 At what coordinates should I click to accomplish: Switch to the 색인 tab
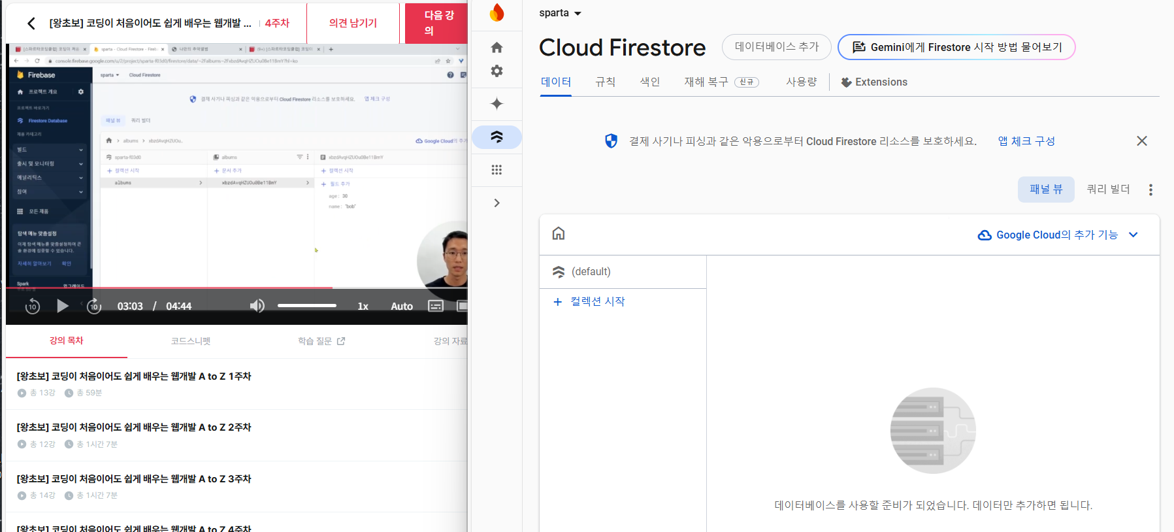point(650,82)
